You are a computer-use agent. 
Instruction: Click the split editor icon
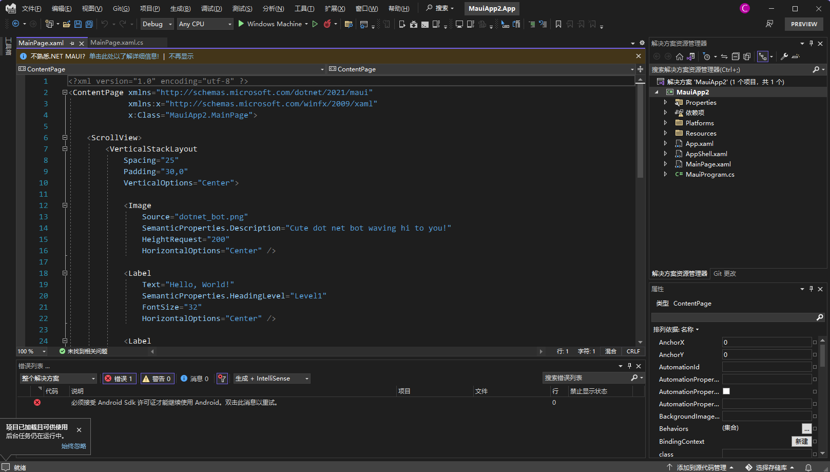tap(640, 69)
